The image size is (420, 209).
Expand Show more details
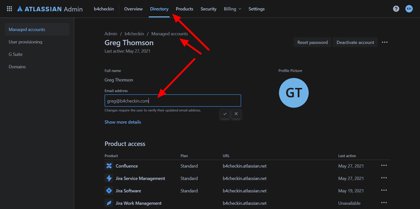click(x=123, y=122)
